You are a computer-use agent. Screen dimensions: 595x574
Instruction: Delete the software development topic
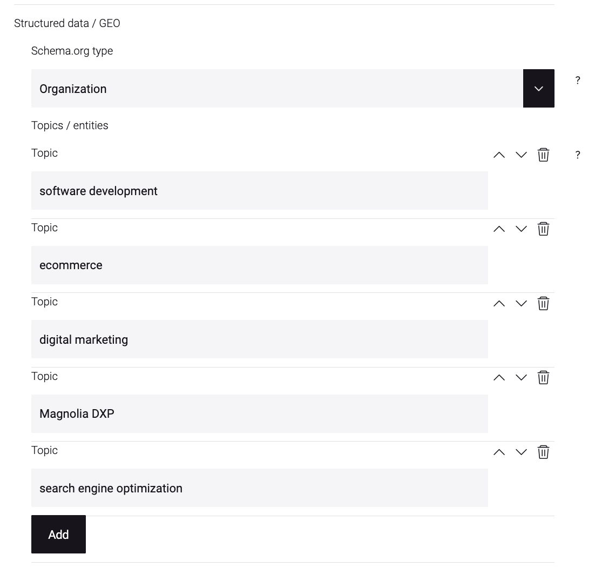543,155
